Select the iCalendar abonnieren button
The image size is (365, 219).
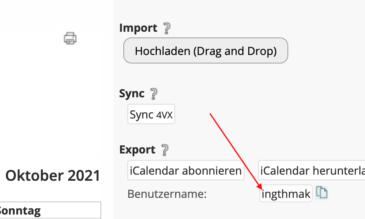(x=186, y=171)
